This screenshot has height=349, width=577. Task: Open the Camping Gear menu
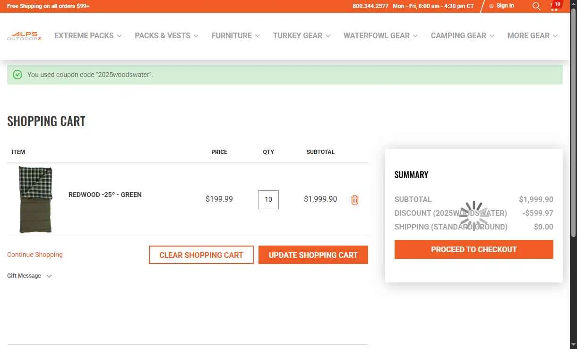(x=463, y=35)
